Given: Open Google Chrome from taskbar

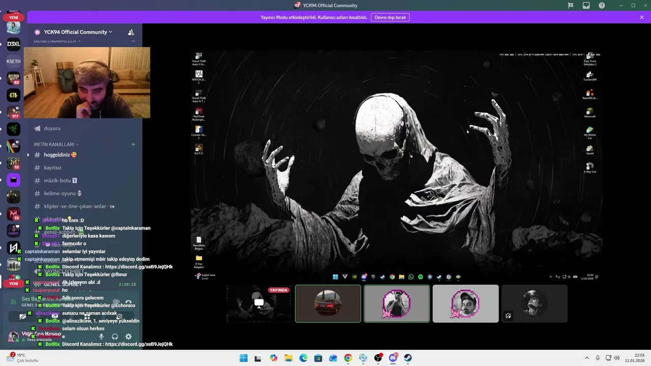Looking at the screenshot, I should click(x=348, y=358).
